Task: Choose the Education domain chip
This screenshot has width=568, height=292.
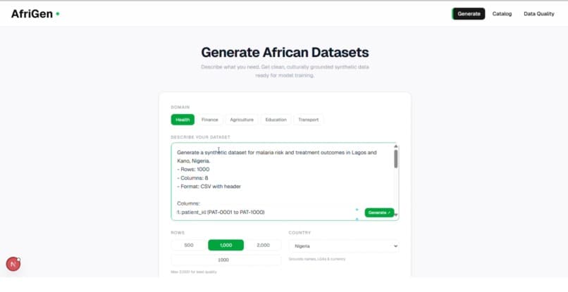Action: click(276, 120)
